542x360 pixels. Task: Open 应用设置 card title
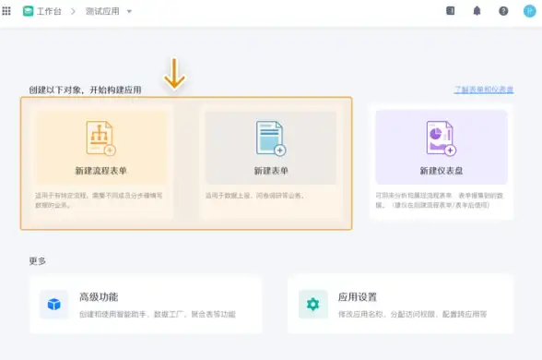click(x=358, y=297)
